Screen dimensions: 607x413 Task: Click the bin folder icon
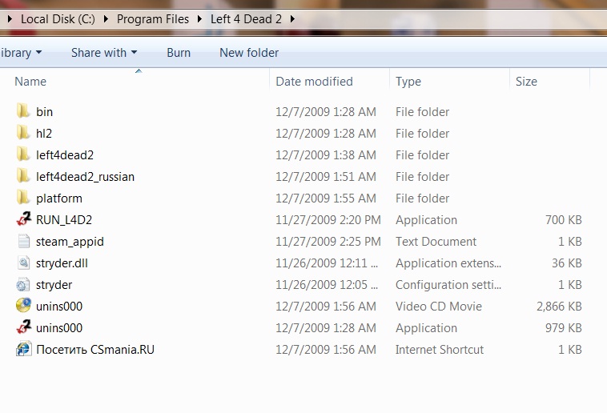tap(23, 111)
